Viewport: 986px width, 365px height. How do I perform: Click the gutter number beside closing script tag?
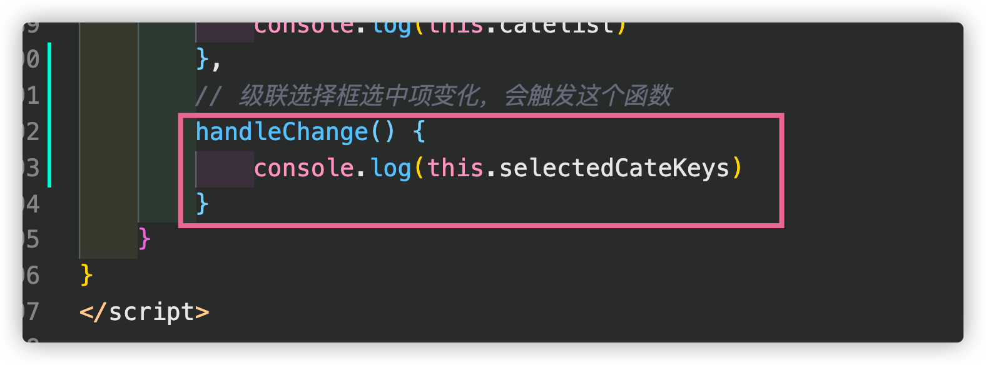click(x=31, y=312)
